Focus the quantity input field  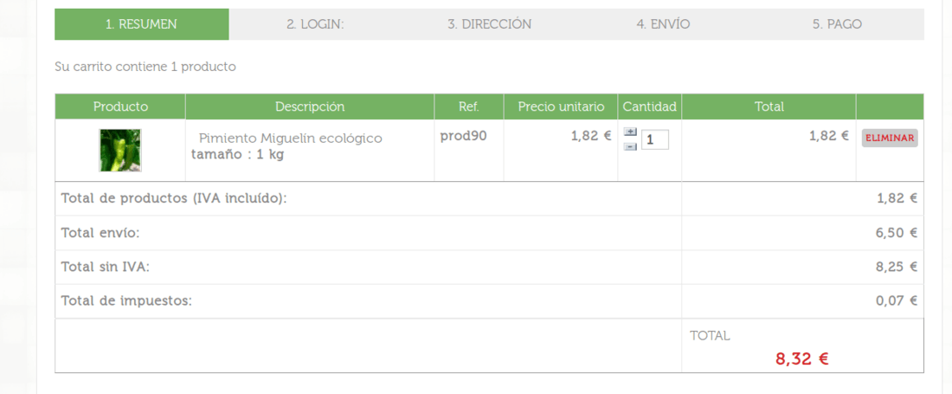[x=655, y=139]
